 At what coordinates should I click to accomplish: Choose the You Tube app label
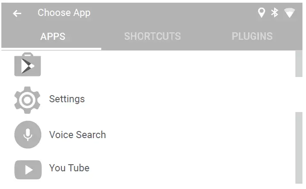(69, 168)
